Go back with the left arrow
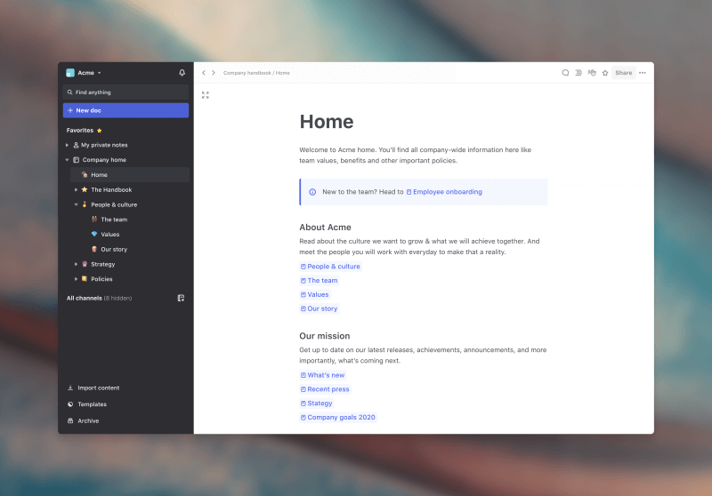This screenshot has width=712, height=496. click(x=204, y=73)
